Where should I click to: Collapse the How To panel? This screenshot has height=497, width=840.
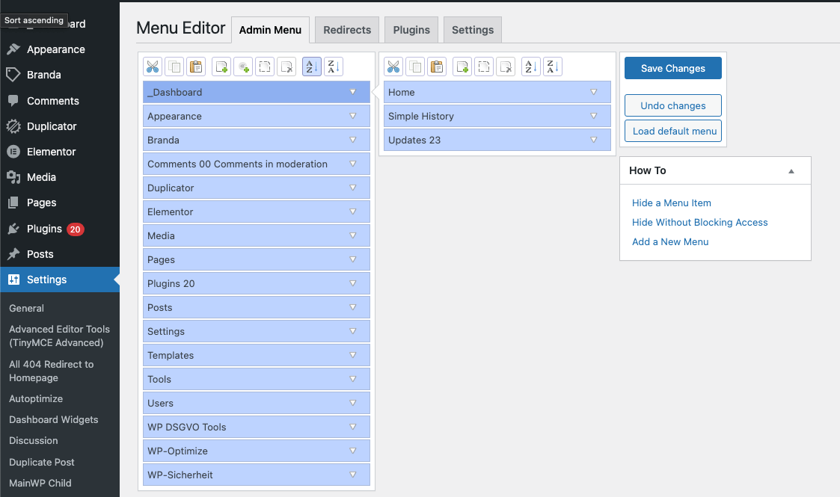click(x=791, y=171)
